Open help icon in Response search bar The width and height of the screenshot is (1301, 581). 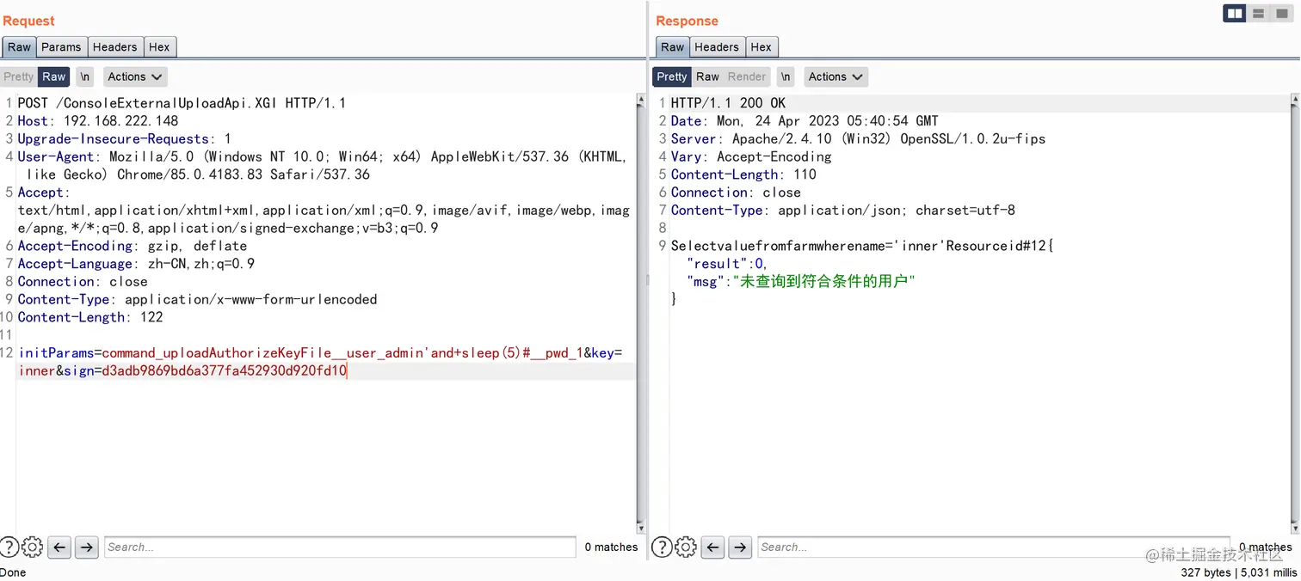[662, 547]
